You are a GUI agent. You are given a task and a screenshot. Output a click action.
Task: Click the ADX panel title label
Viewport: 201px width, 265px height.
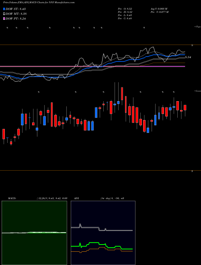tap(77, 198)
